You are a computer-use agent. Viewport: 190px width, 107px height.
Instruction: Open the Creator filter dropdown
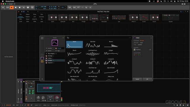pyautogui.click(x=50, y=51)
